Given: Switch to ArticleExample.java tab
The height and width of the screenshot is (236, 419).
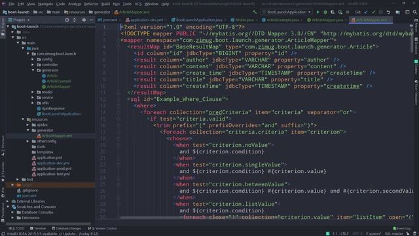Looking at the screenshot, I should pyautogui.click(x=283, y=20).
